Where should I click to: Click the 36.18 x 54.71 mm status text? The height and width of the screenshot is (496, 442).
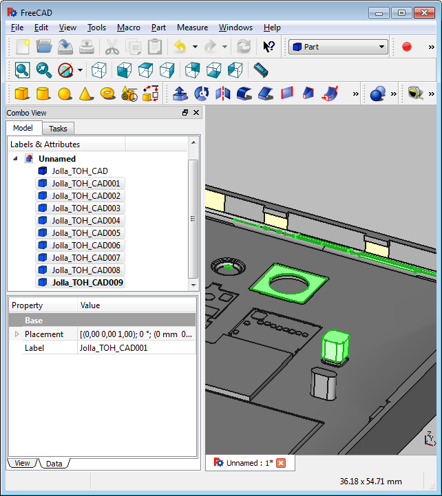[371, 482]
